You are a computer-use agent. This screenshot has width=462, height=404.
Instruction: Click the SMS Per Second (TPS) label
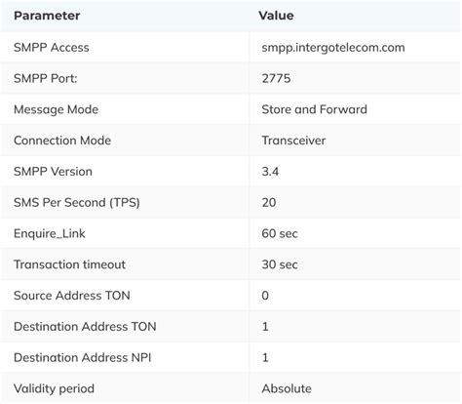[x=77, y=203]
